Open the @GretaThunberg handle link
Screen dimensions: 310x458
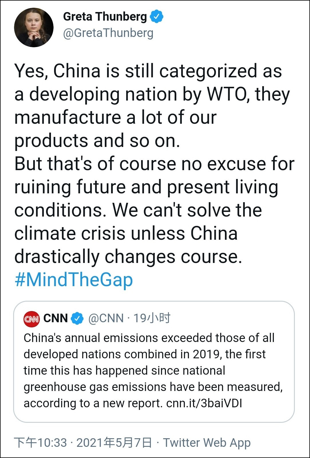pyautogui.click(x=108, y=33)
